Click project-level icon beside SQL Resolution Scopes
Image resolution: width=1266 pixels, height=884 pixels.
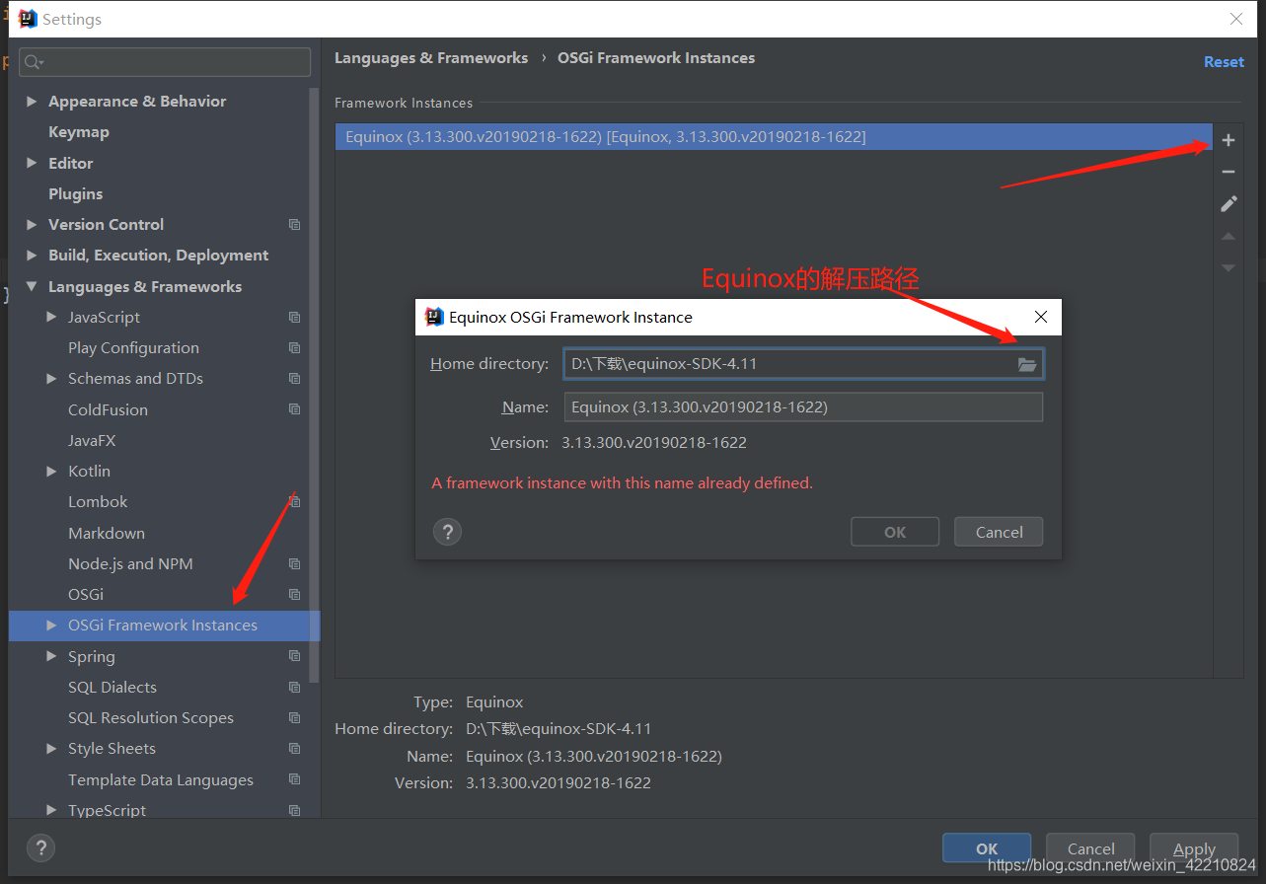[x=294, y=718]
